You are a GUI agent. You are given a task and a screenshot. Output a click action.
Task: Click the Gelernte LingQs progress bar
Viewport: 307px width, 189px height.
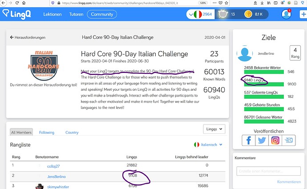264,97
